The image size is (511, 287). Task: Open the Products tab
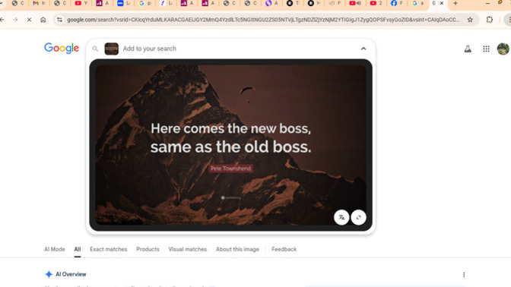click(148, 249)
